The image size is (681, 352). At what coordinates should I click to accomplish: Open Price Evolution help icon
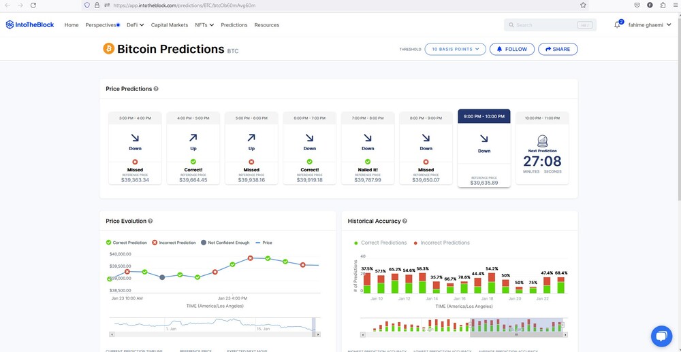tap(151, 221)
